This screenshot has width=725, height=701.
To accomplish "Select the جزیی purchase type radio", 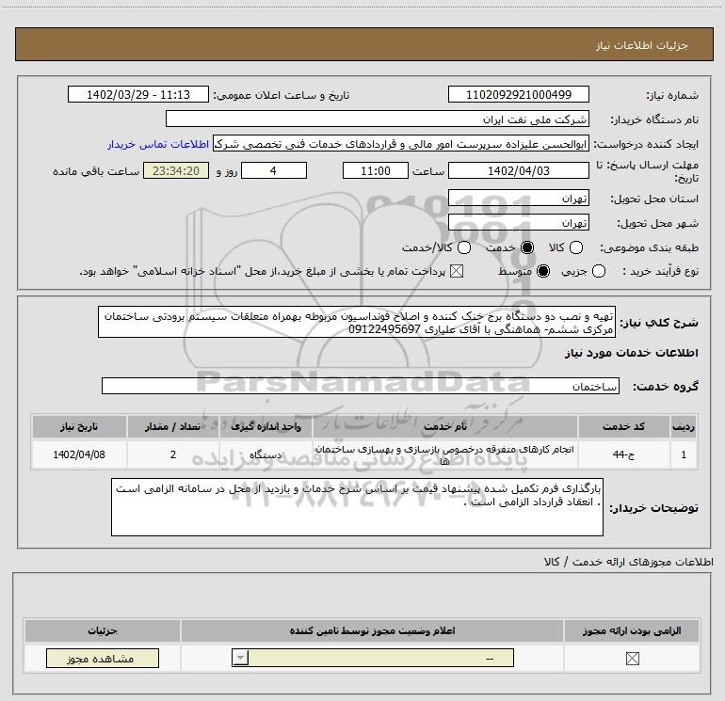I will click(599, 271).
